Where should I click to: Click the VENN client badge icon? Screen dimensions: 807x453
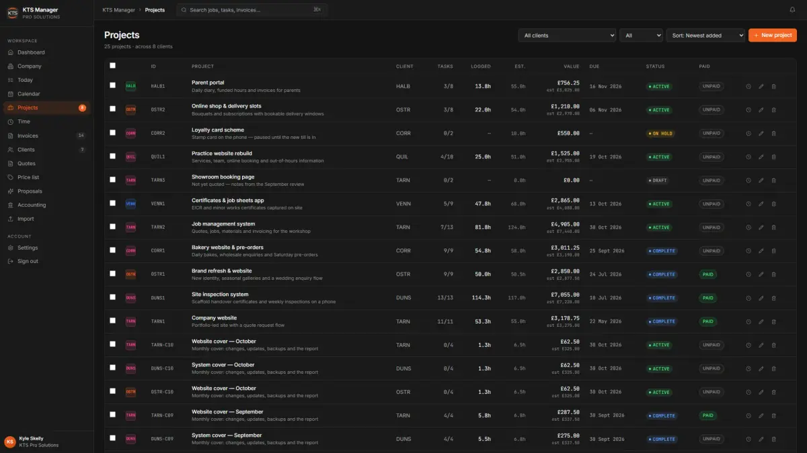pyautogui.click(x=130, y=204)
